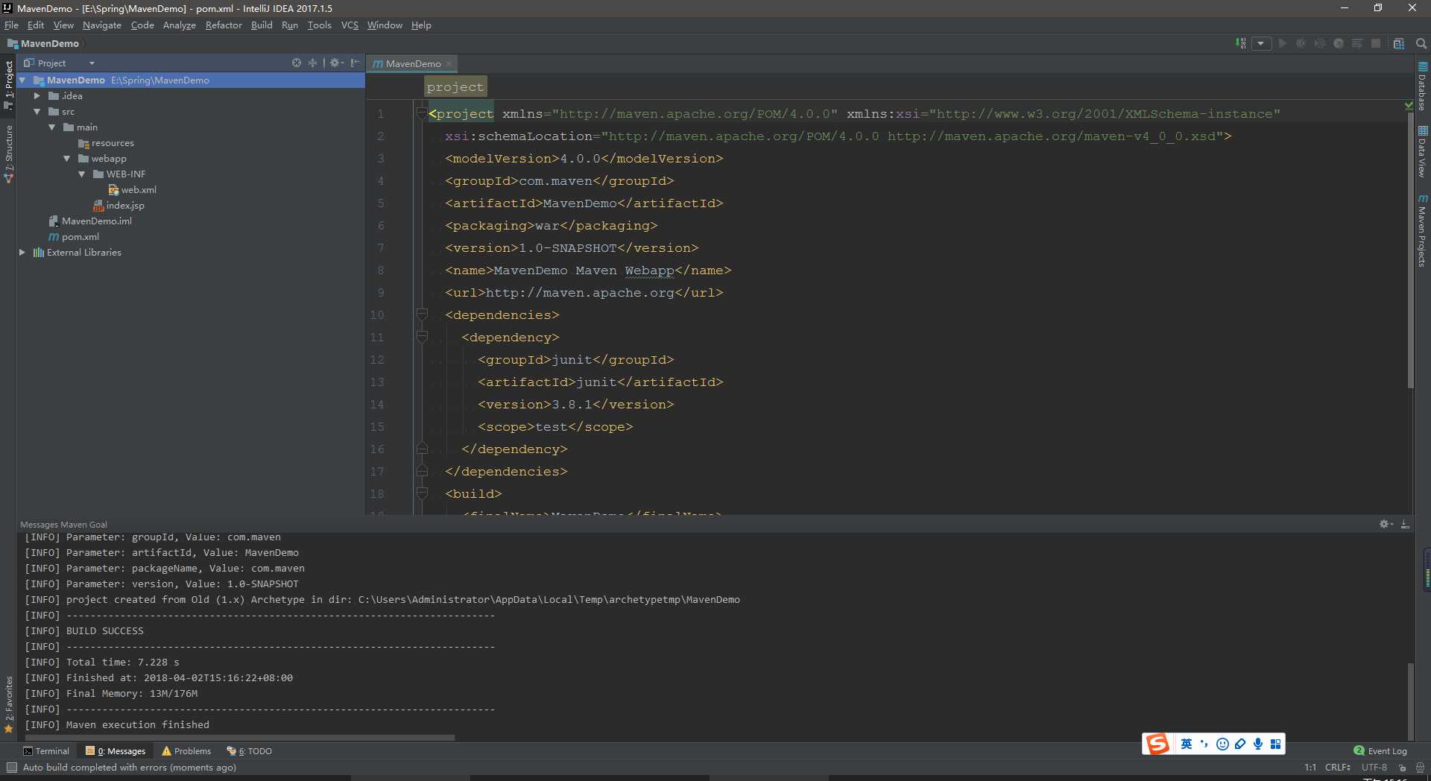Open the Refactor menu
Image resolution: width=1431 pixels, height=781 pixels.
point(224,25)
